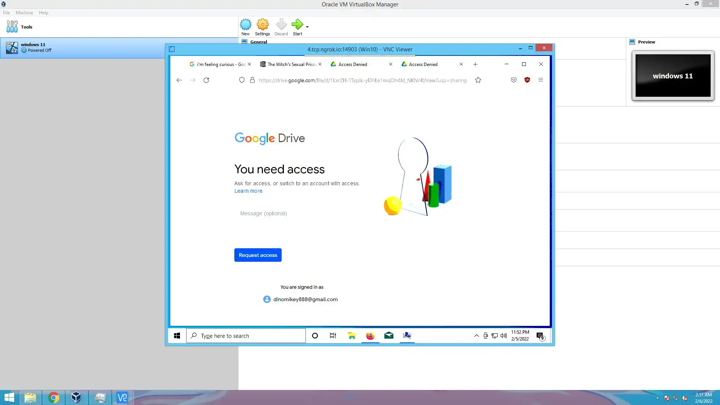Open the uBlock Origin extension icon
The width and height of the screenshot is (720, 405).
(527, 80)
